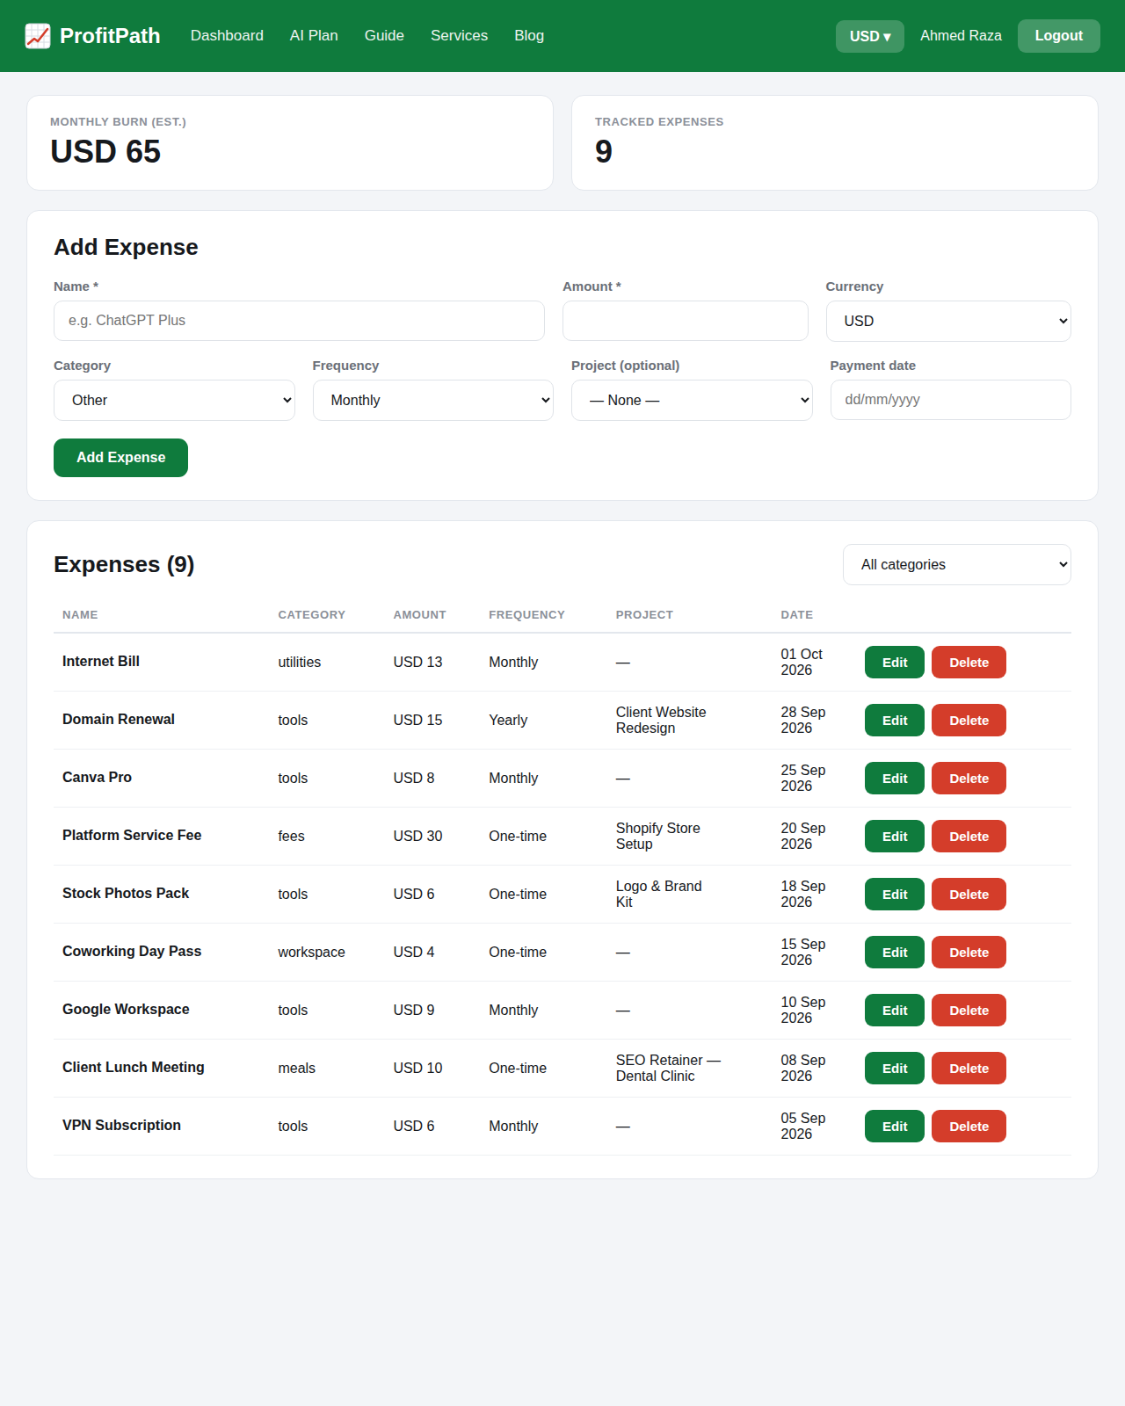Open the USD currency switcher in header

[x=870, y=36]
